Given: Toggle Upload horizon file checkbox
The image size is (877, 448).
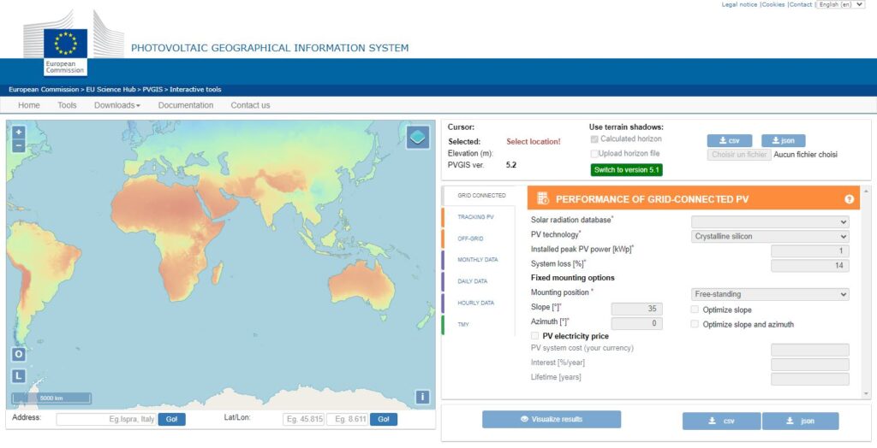Looking at the screenshot, I should point(594,154).
